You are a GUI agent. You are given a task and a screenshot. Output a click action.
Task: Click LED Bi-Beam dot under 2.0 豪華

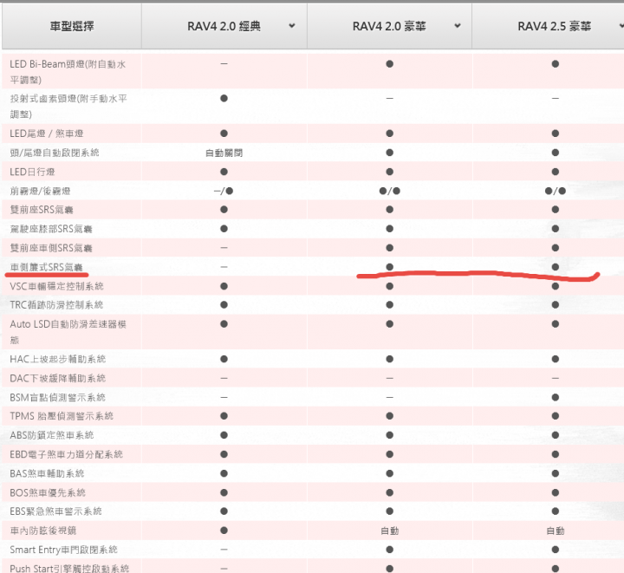tap(390, 63)
